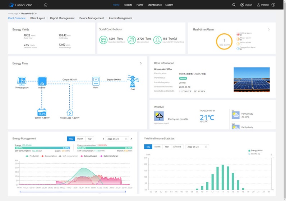Expand the Energy Flow panel arrow
This screenshot has width=286, height=201.
140,63
